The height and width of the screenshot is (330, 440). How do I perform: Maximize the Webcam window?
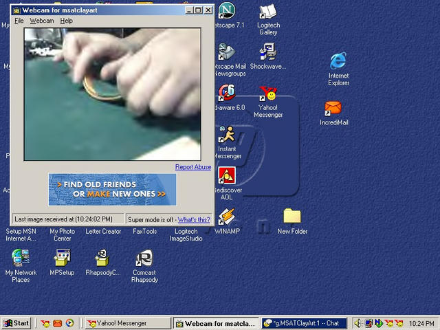click(198, 10)
